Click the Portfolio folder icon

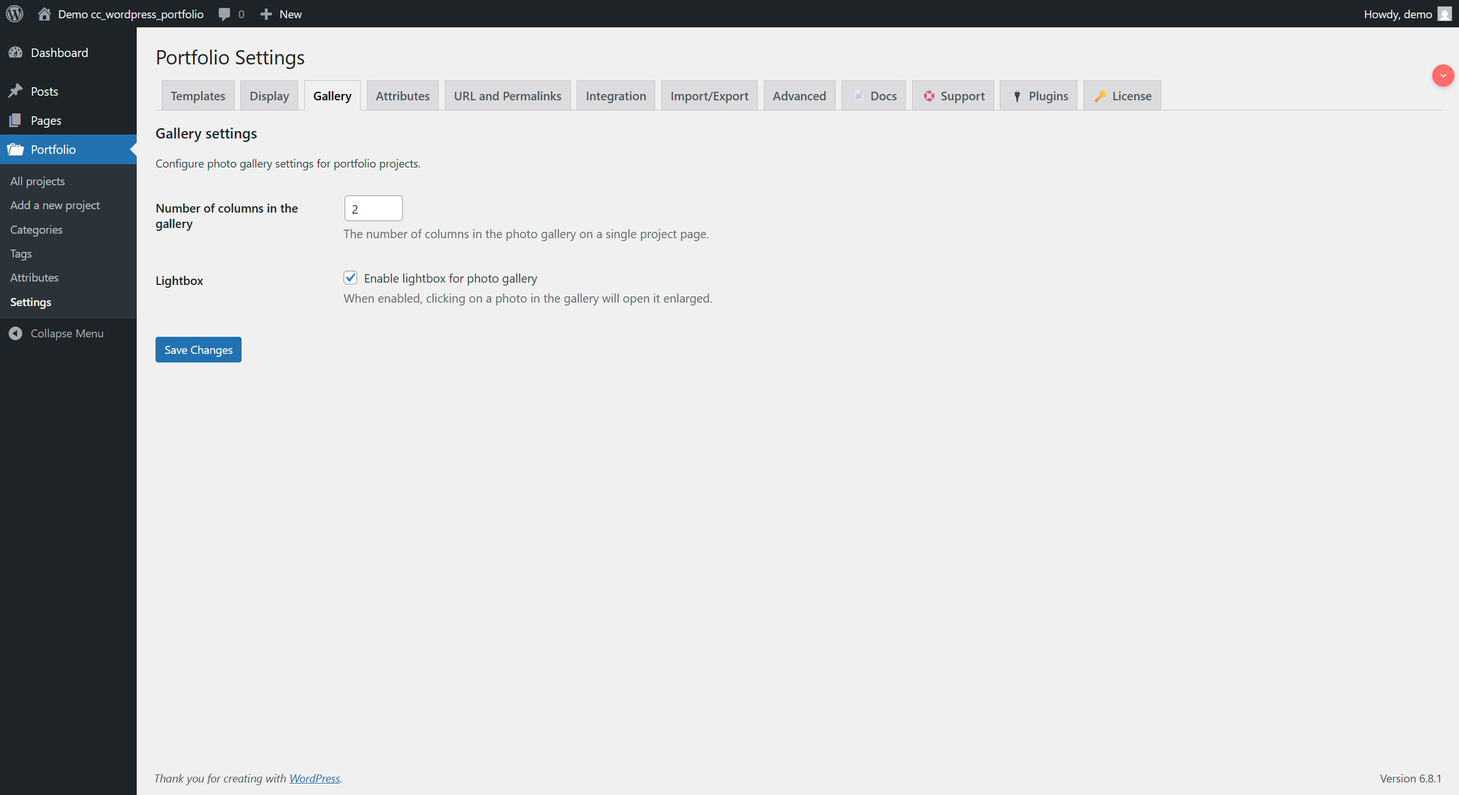pyautogui.click(x=17, y=149)
